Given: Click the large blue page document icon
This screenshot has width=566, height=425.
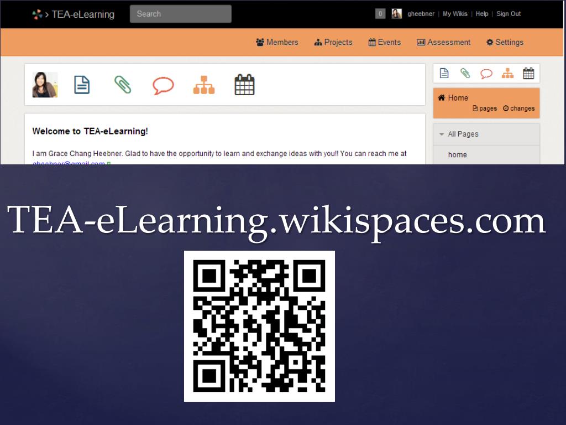Looking at the screenshot, I should pos(82,85).
